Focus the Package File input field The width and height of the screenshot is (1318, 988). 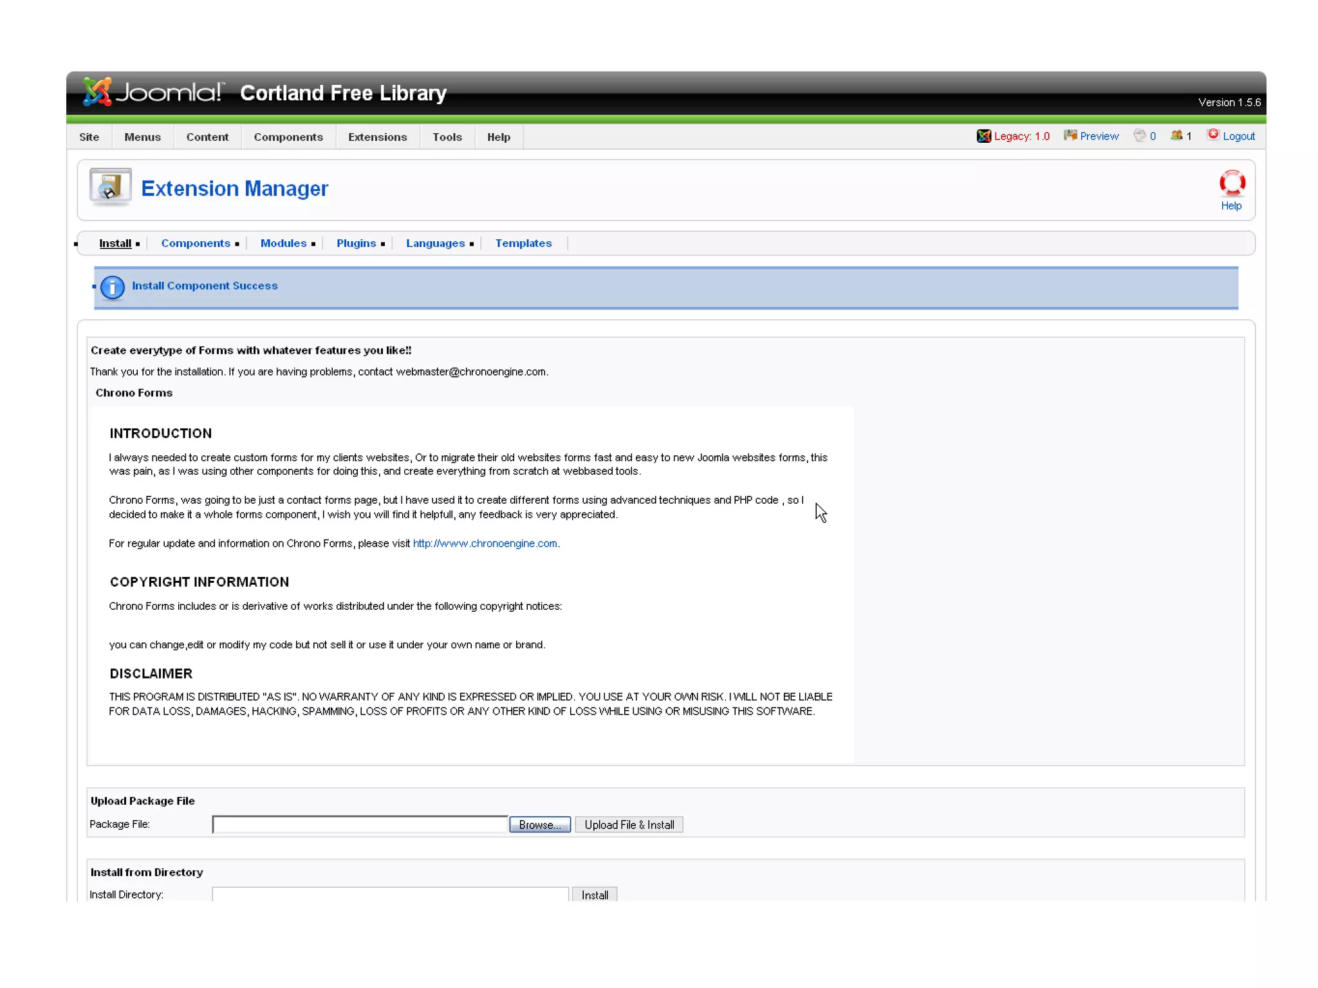[x=360, y=825]
